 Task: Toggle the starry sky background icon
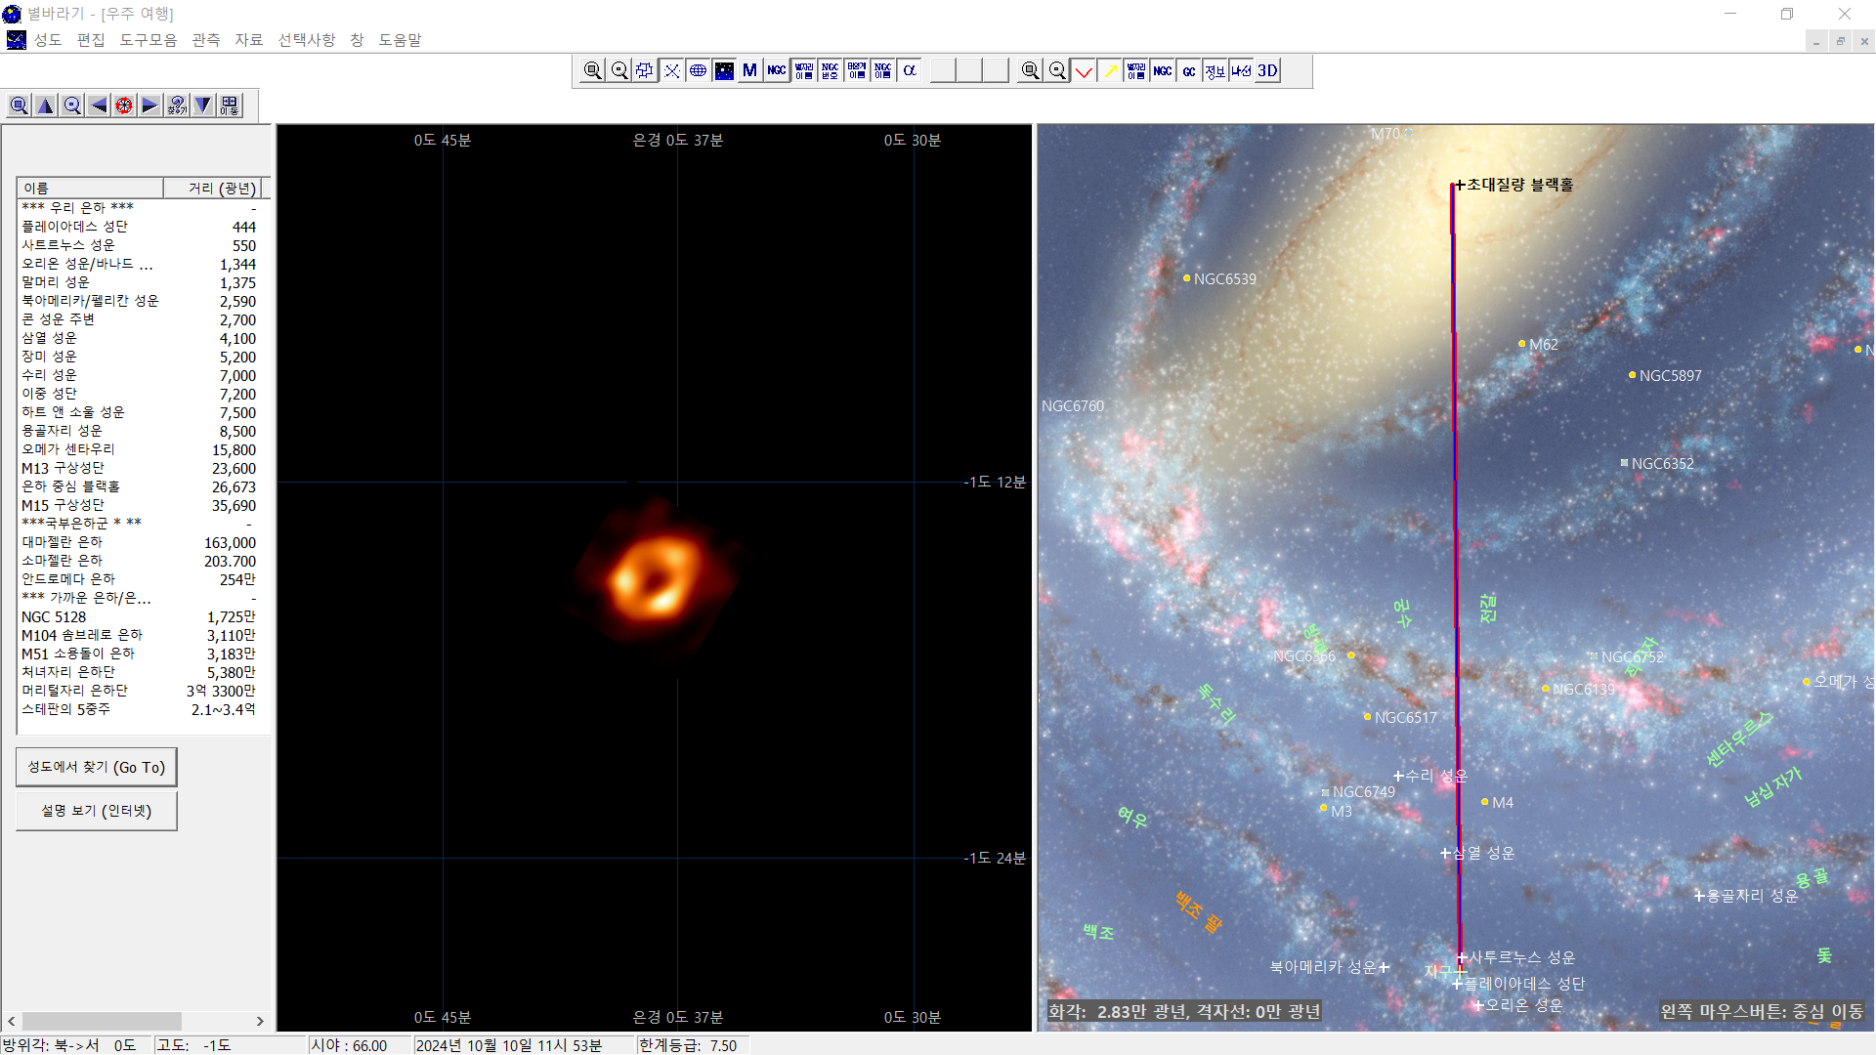point(724,70)
